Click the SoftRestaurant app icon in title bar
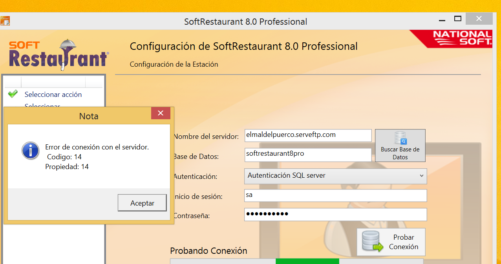This screenshot has height=264, width=501. coord(5,21)
